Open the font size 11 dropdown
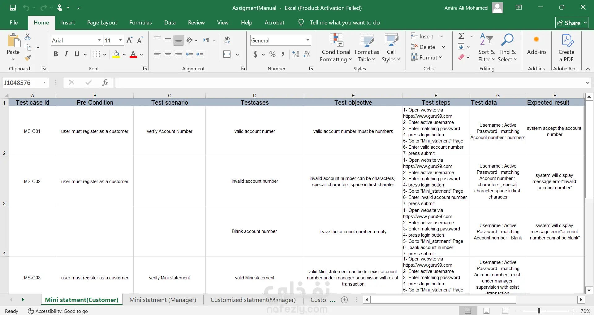The image size is (594, 315). [x=120, y=40]
